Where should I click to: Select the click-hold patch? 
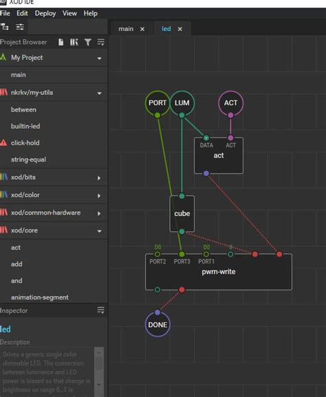[54, 143]
